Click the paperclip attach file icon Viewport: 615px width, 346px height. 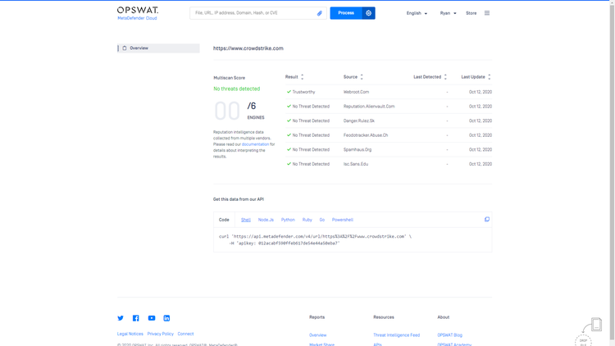(319, 13)
